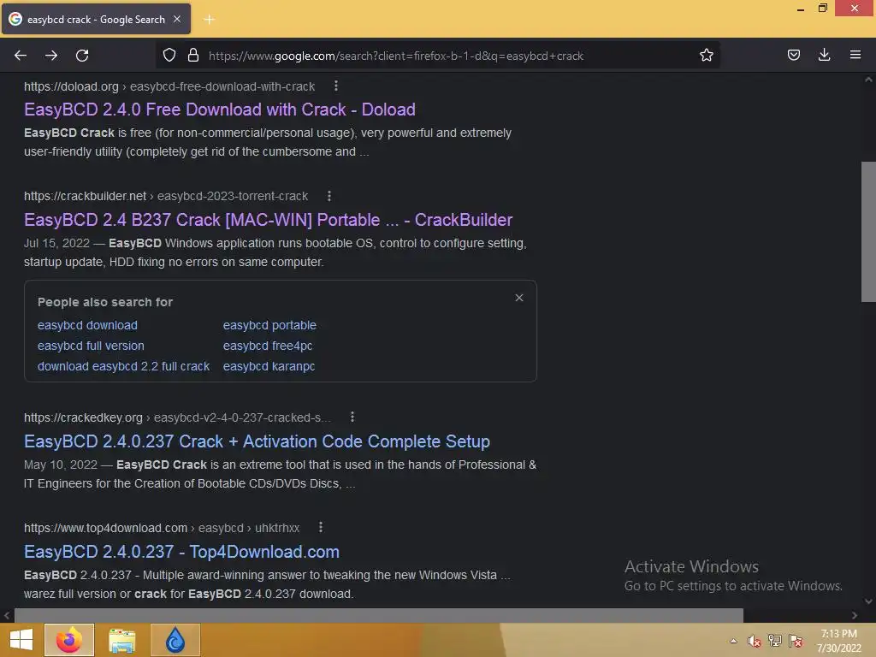Close the easybcd crack Google Search tab
876x657 pixels.
(x=177, y=19)
